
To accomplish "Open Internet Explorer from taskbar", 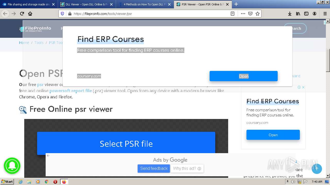I will pyautogui.click(x=20, y=182).
